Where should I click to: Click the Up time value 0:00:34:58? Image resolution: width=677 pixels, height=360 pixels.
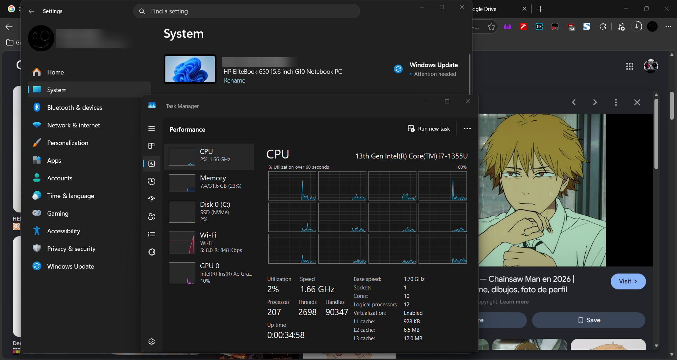(x=286, y=335)
